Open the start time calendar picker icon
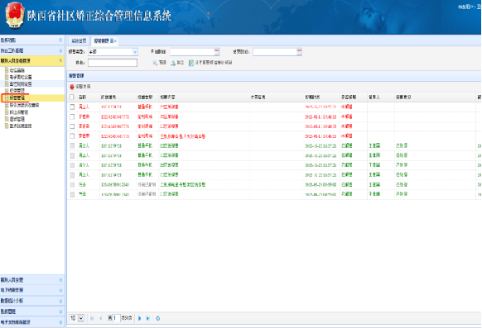Screen dimensions: 482x328 coord(217,52)
